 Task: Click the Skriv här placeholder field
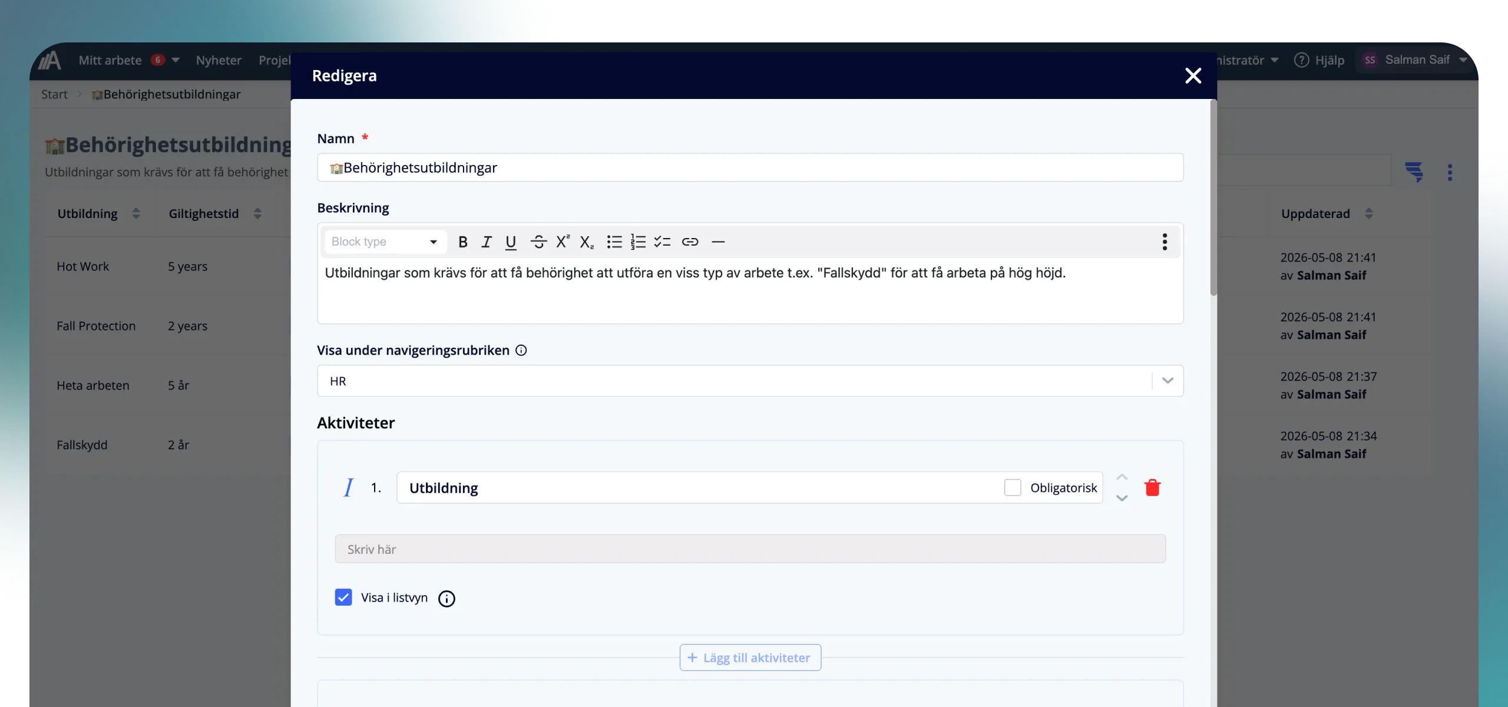point(750,549)
